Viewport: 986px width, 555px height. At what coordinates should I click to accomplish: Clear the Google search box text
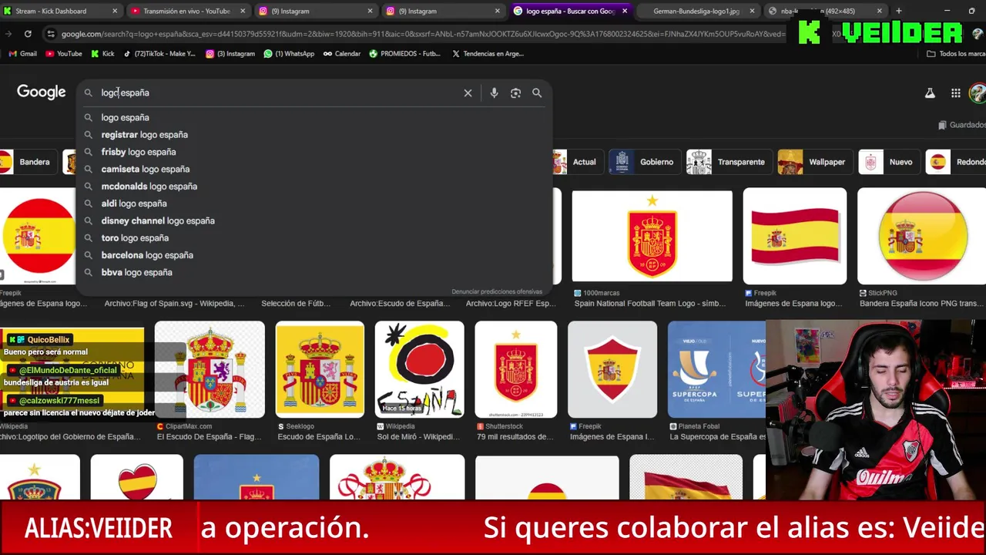[x=468, y=92]
